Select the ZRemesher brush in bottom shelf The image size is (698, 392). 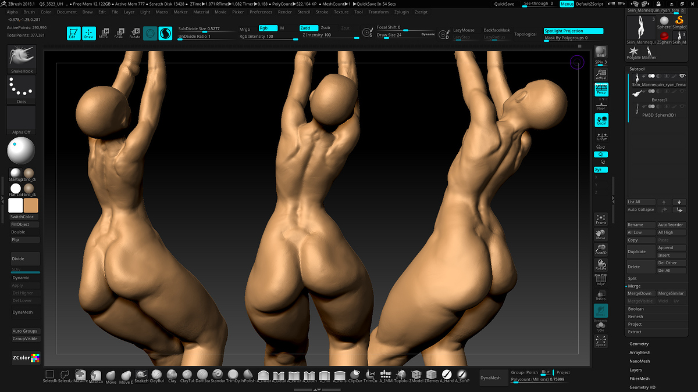[431, 376]
